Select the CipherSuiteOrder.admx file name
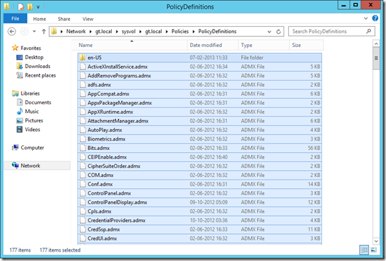Viewport: 386px width, 261px height. click(x=114, y=166)
